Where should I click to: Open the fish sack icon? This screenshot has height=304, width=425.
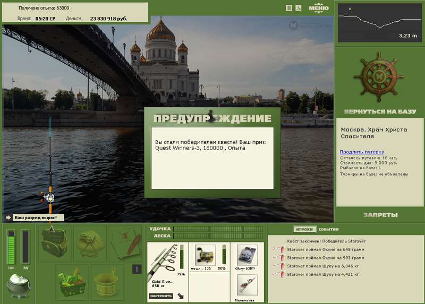coord(90,244)
